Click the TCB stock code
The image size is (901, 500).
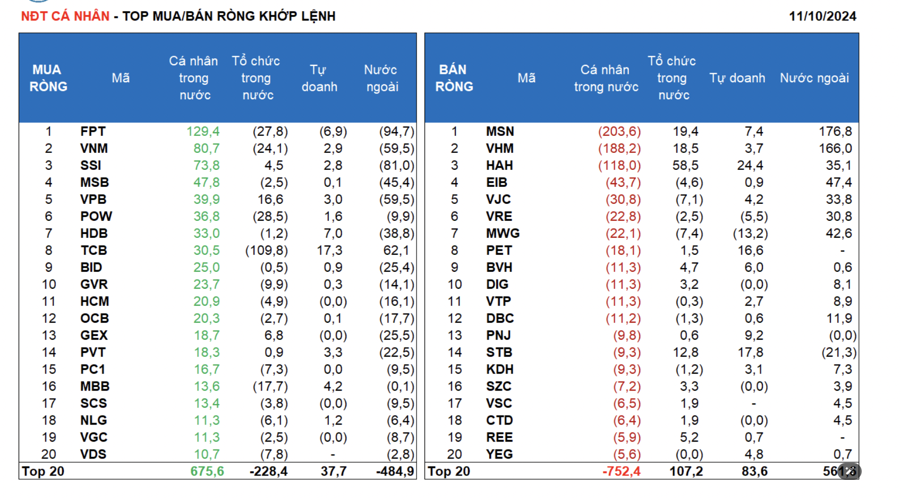(x=93, y=250)
